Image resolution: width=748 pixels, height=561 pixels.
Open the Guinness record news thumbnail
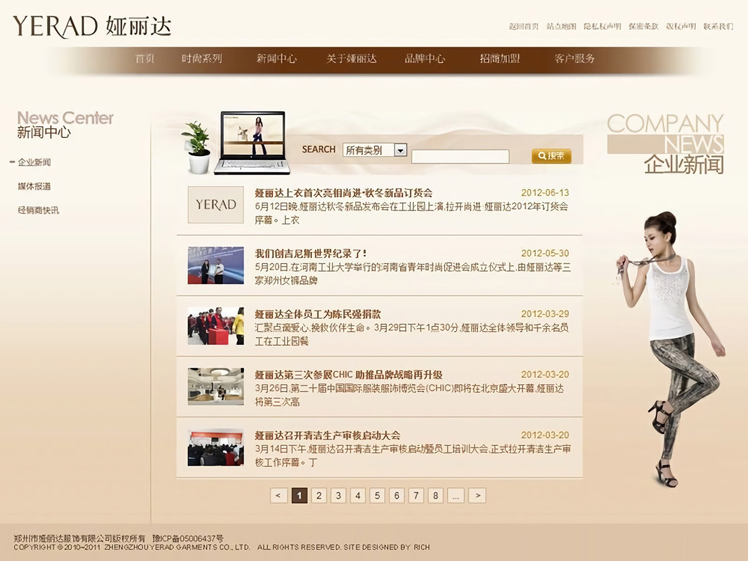[216, 265]
